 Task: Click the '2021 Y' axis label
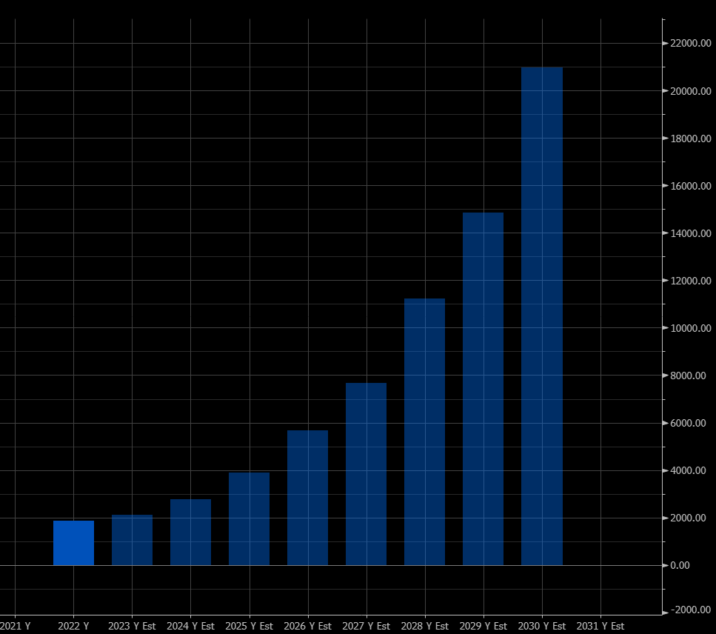click(x=15, y=626)
